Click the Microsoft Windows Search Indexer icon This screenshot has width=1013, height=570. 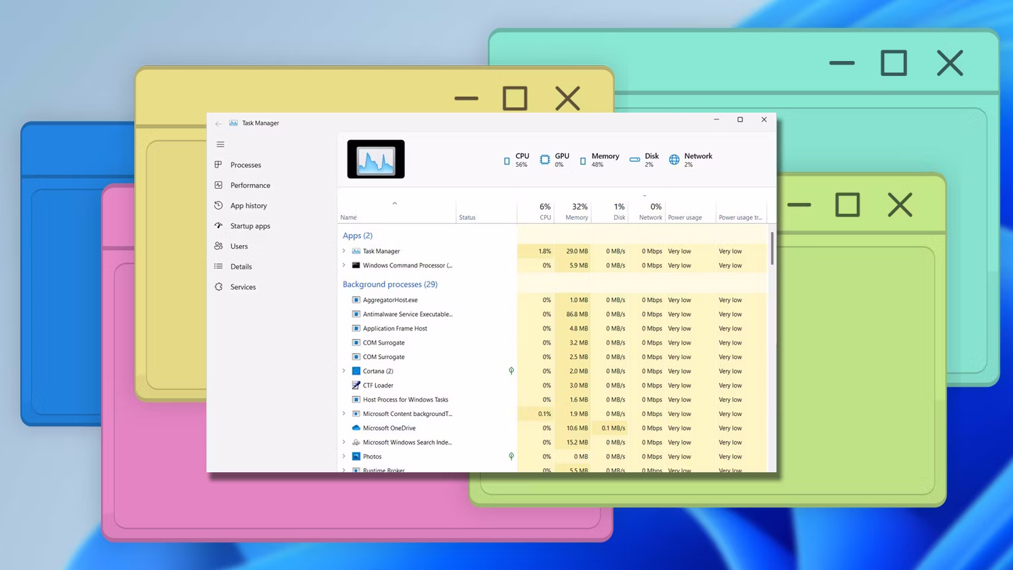click(356, 442)
